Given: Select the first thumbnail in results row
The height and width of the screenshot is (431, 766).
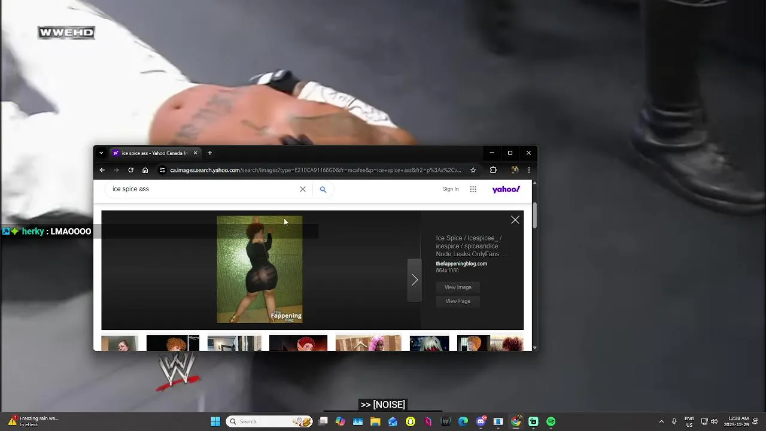Looking at the screenshot, I should pos(120,343).
